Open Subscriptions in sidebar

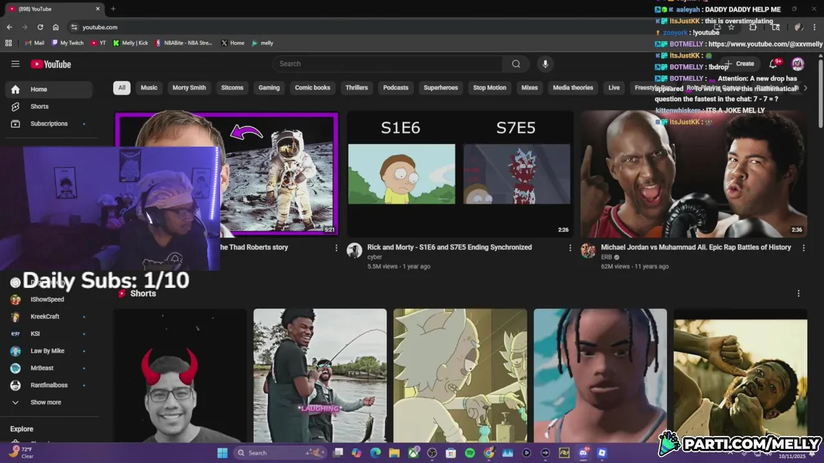point(49,123)
